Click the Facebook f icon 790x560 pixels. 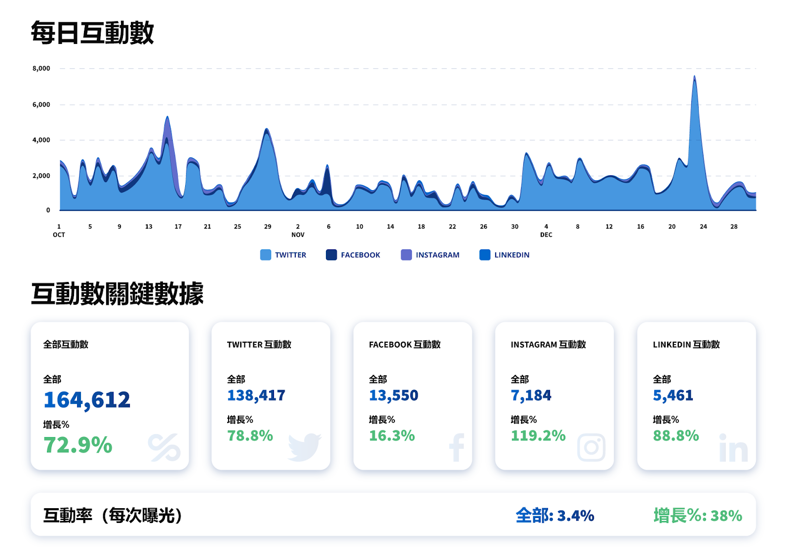457,447
